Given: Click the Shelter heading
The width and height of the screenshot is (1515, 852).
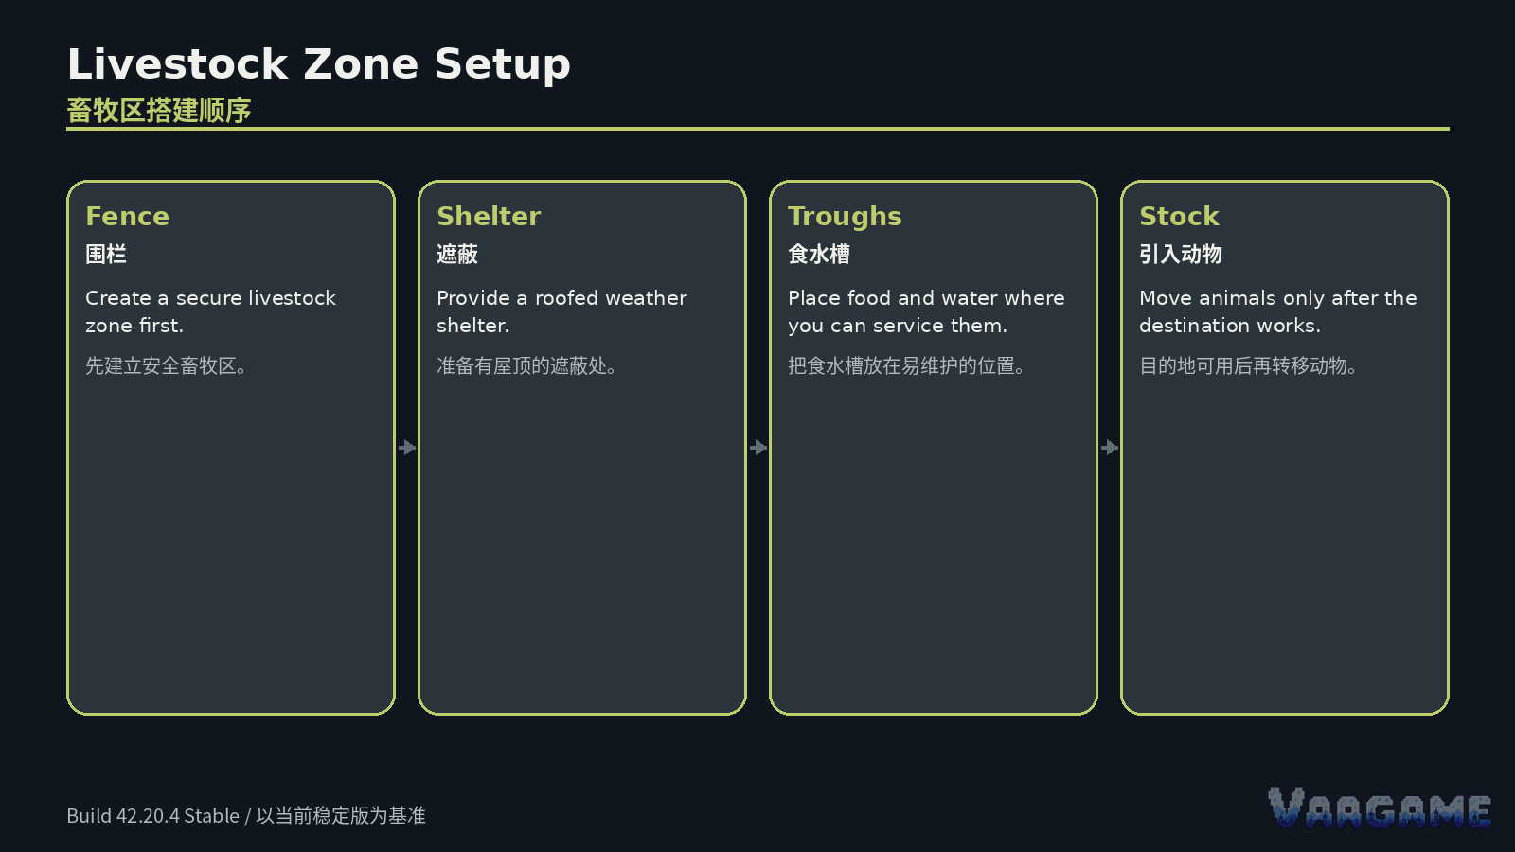Looking at the screenshot, I should coord(489,216).
